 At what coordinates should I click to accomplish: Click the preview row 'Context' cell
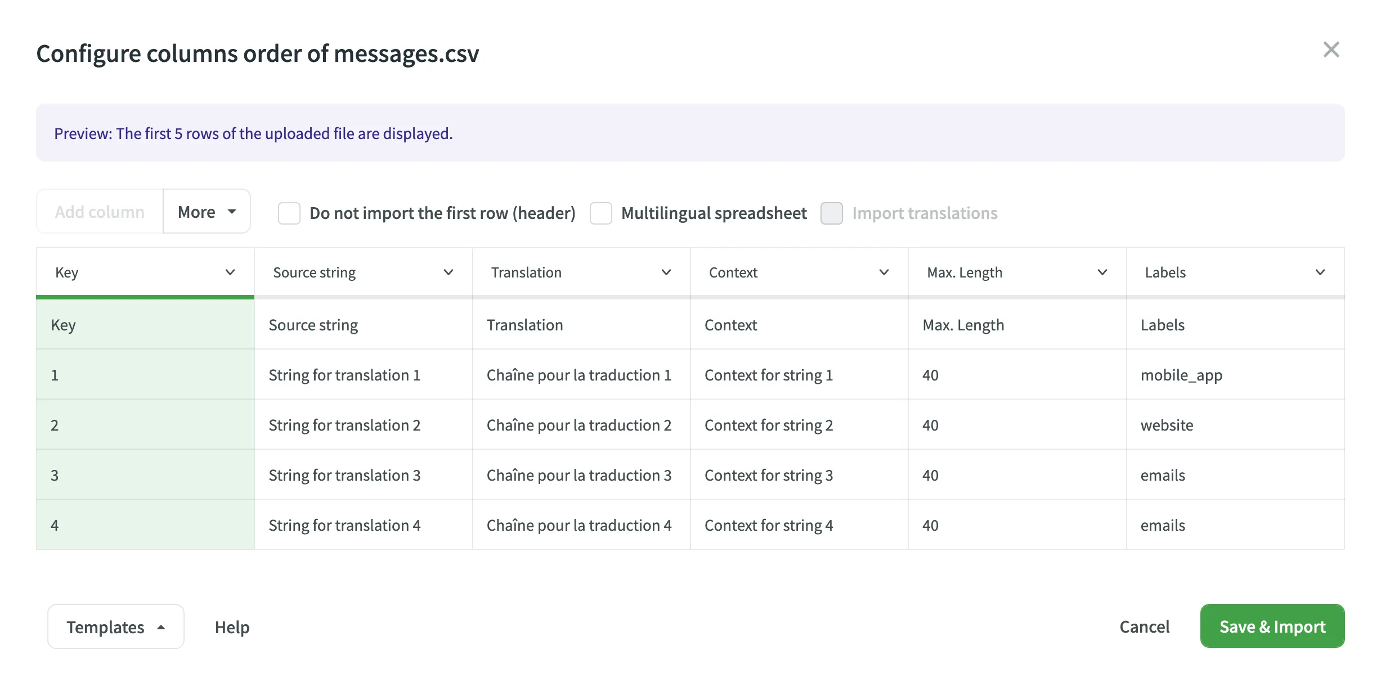[799, 325]
